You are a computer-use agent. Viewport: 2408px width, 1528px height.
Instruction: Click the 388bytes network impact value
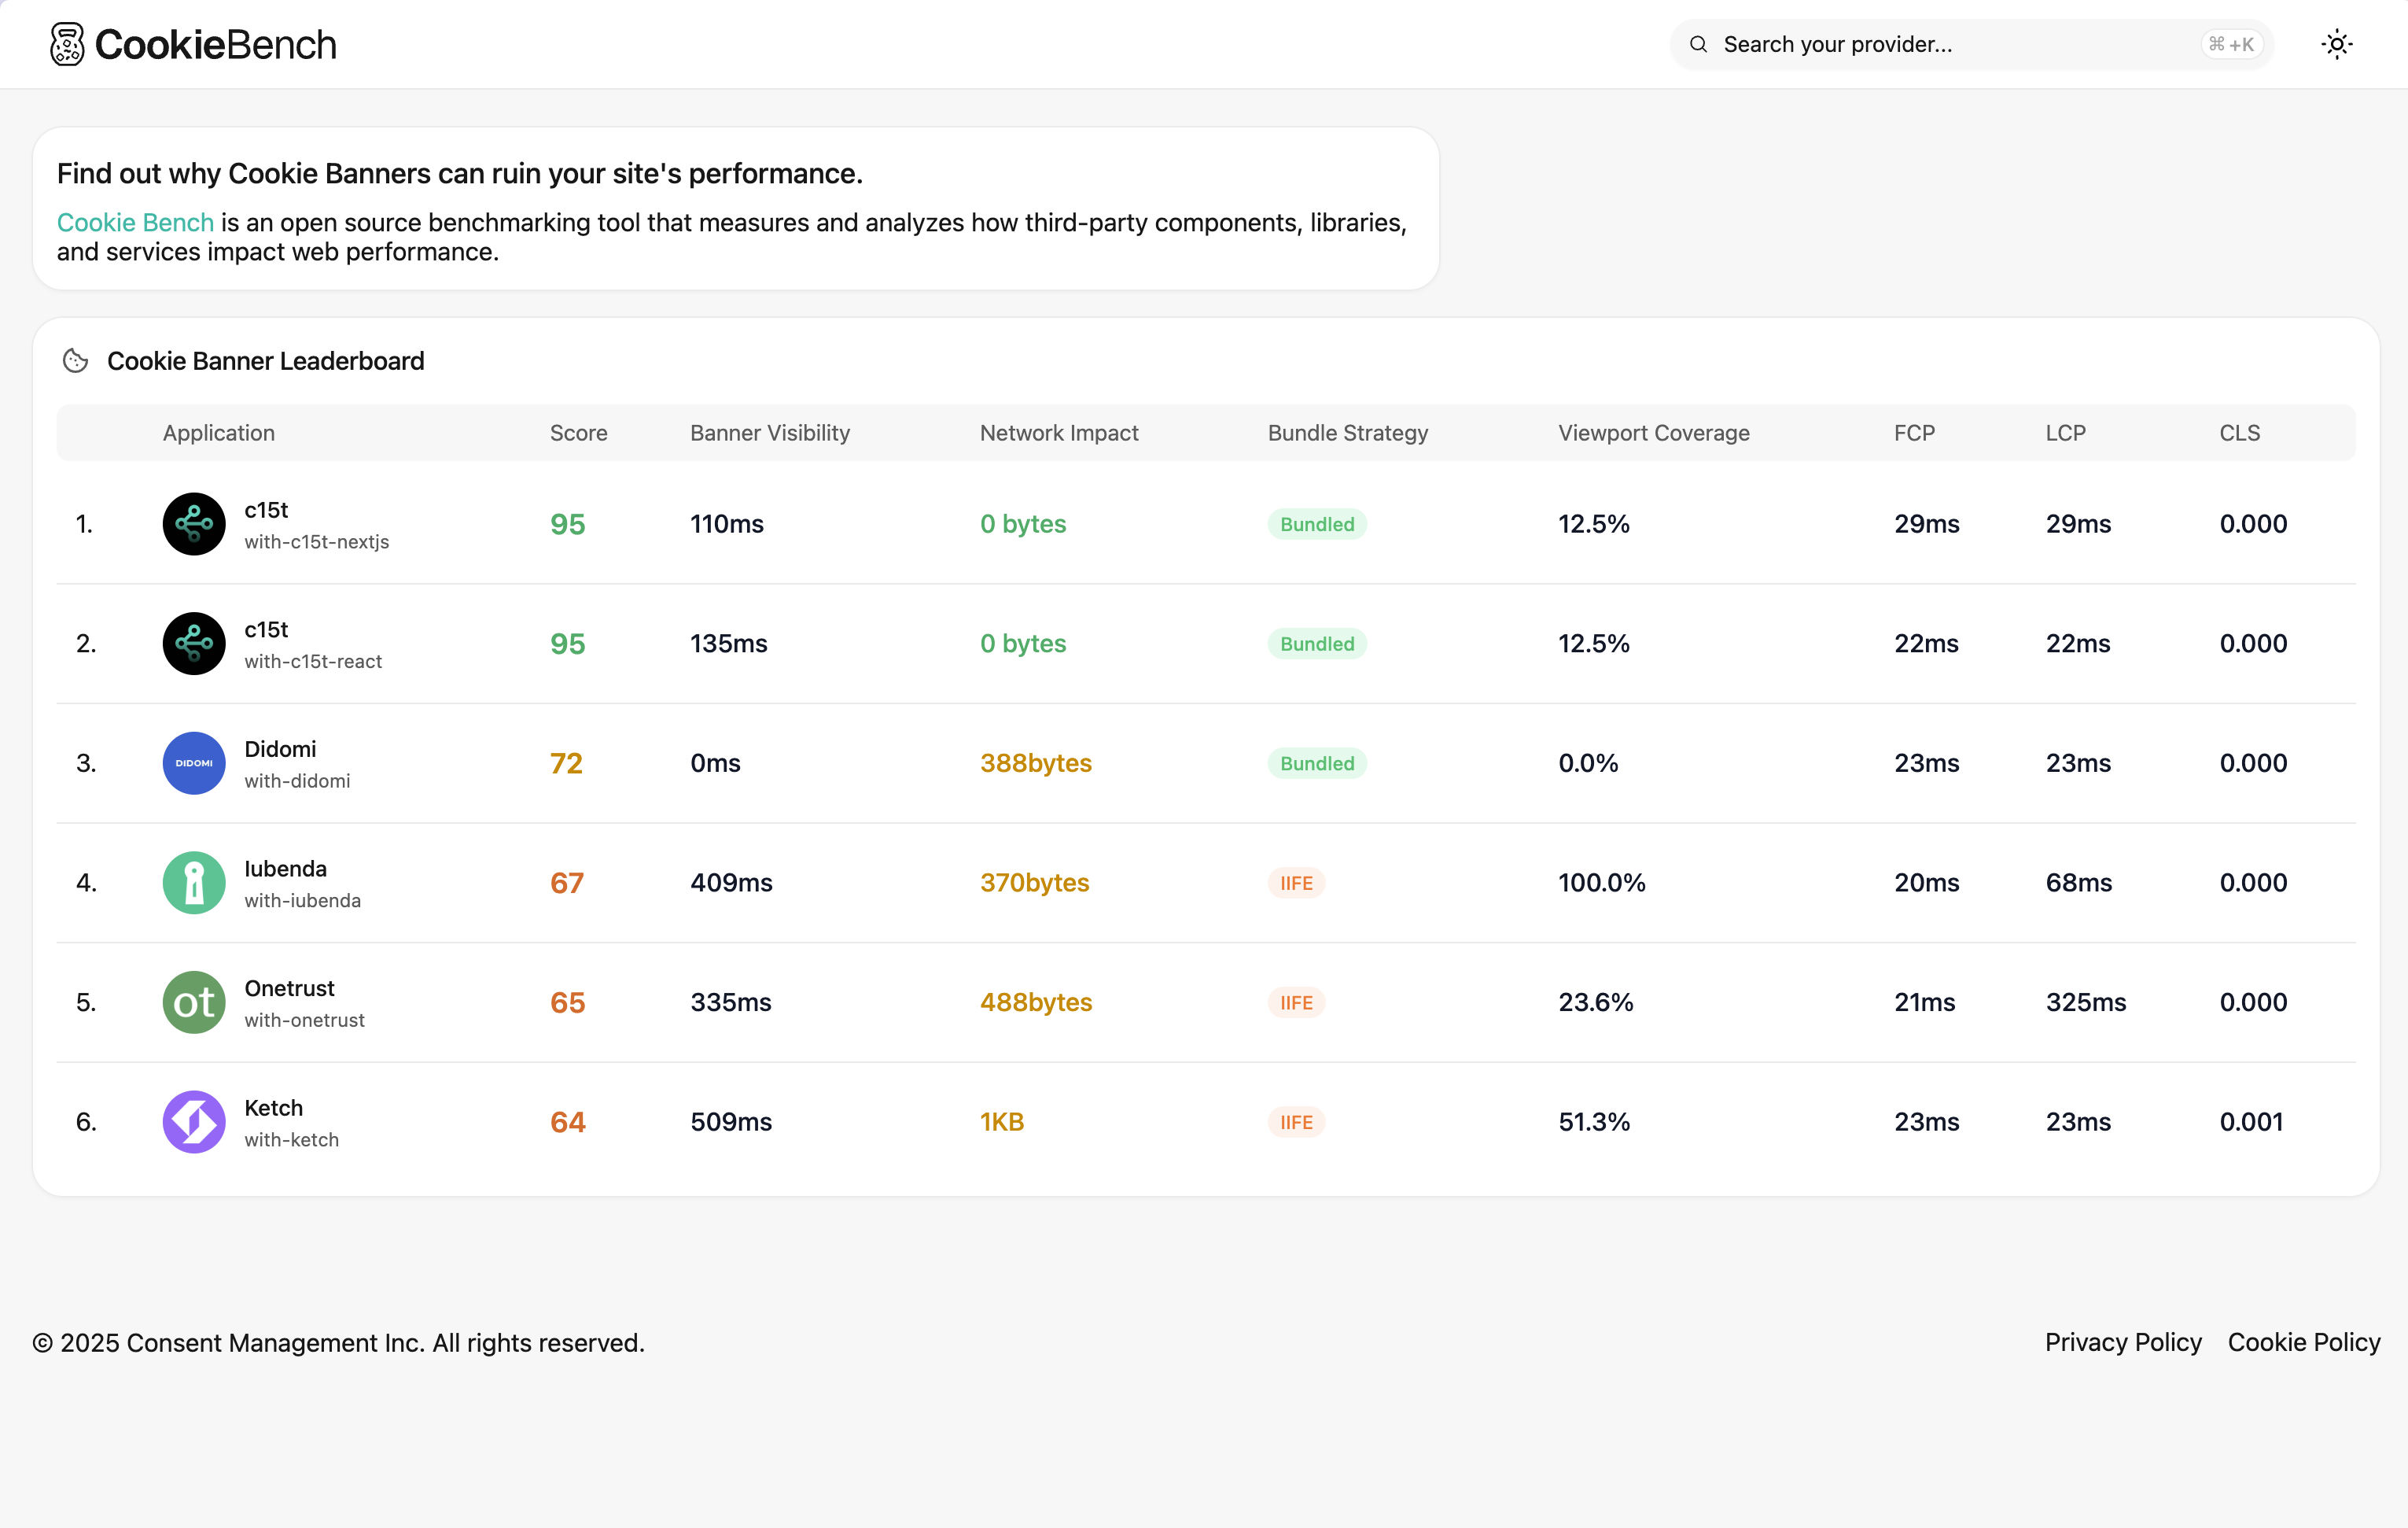[x=1036, y=762]
